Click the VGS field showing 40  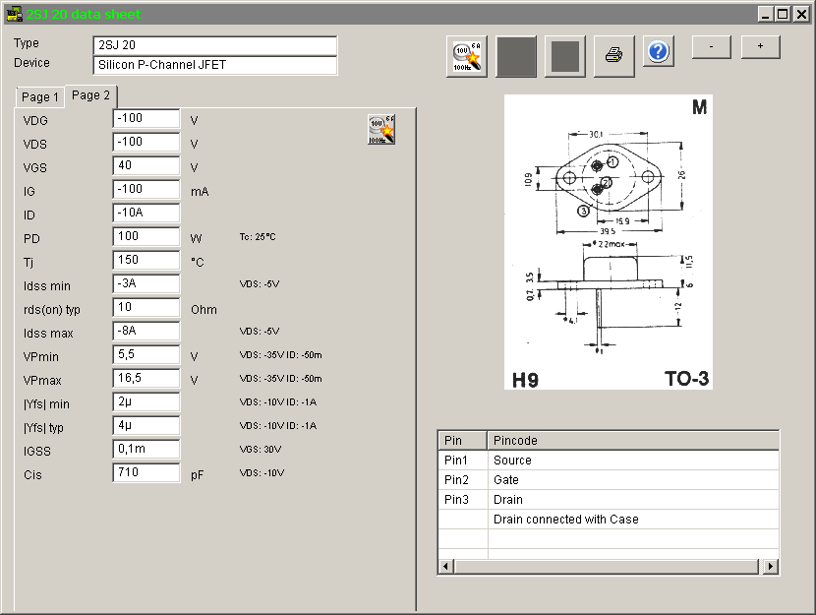[x=146, y=166]
